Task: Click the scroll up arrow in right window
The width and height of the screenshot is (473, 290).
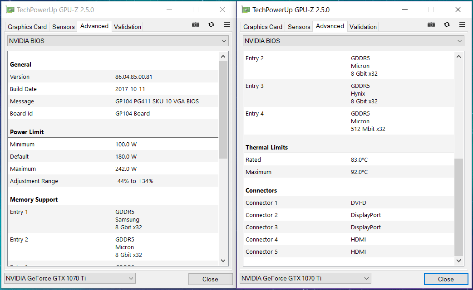Action: tap(458, 57)
